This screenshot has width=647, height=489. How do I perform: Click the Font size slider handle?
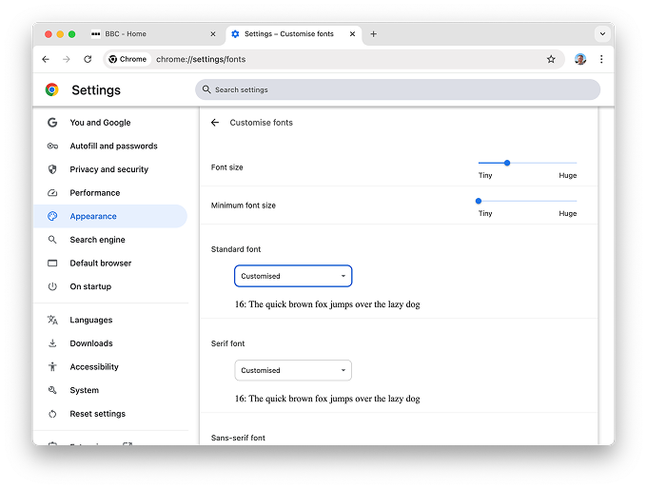click(507, 163)
